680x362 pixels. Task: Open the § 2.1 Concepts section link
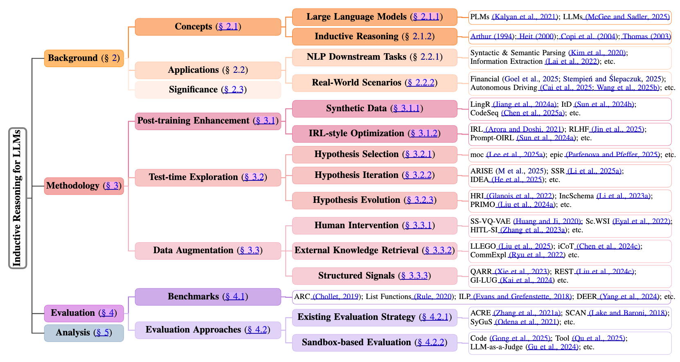[x=228, y=27]
